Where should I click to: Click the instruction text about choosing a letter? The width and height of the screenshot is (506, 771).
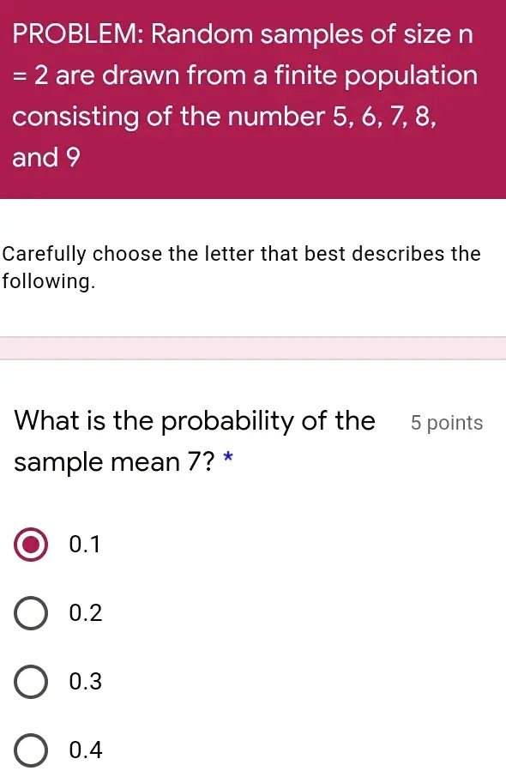pyautogui.click(x=241, y=267)
